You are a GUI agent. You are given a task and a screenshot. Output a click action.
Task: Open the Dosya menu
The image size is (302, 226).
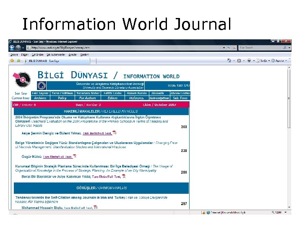[14, 54]
